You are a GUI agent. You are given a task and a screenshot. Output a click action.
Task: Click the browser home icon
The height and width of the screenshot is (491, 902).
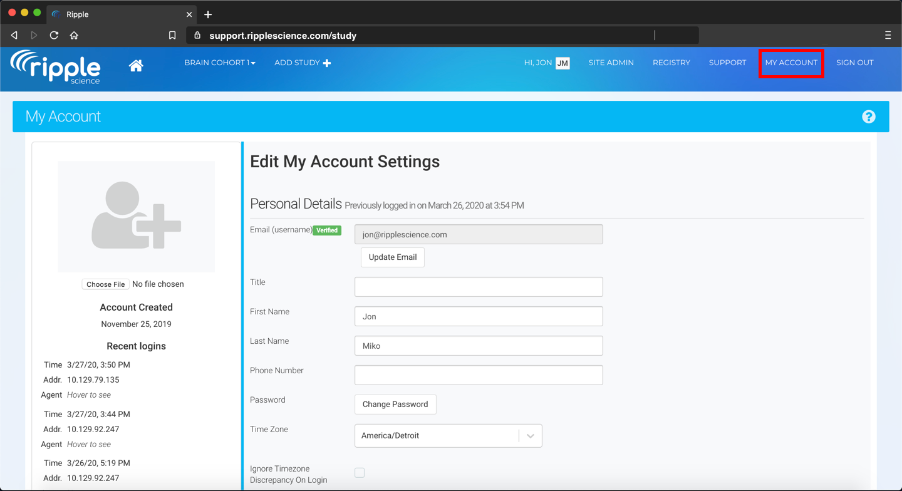(74, 36)
